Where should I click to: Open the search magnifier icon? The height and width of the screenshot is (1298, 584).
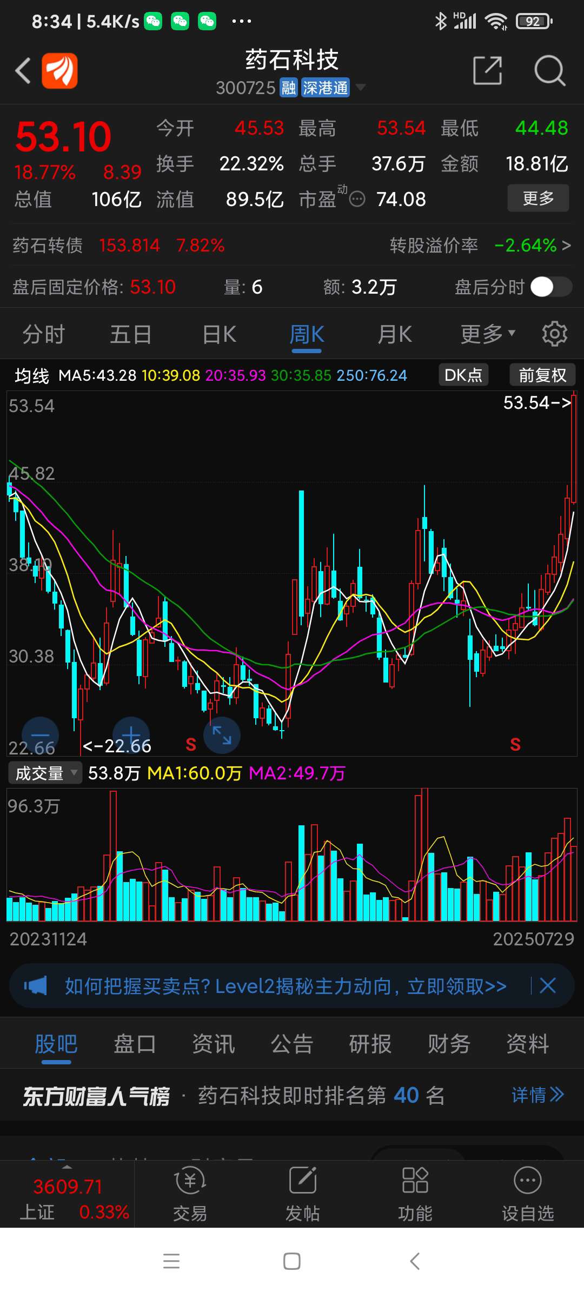coord(549,70)
